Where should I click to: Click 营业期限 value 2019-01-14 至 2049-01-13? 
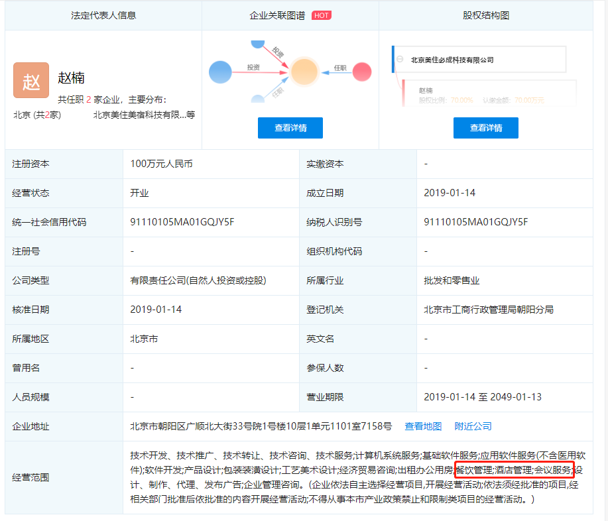483,397
